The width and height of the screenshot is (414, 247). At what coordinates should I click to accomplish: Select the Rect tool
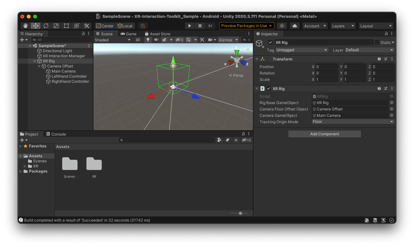pyautogui.click(x=66, y=26)
